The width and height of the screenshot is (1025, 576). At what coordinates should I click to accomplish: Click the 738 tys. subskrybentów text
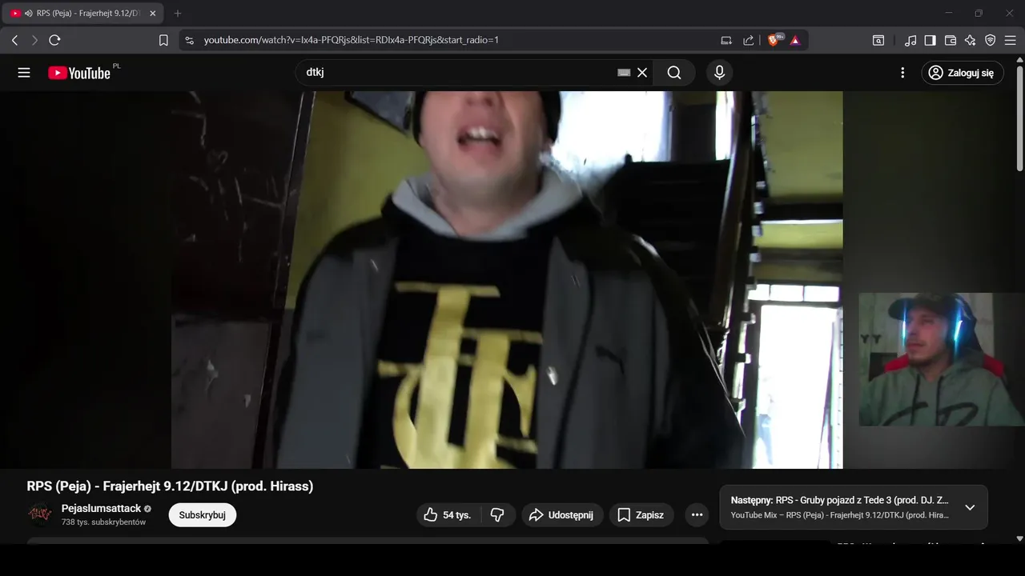(104, 522)
